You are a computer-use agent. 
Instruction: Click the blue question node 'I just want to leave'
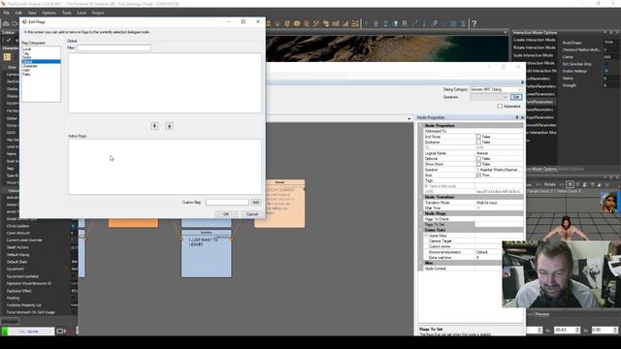(207, 253)
